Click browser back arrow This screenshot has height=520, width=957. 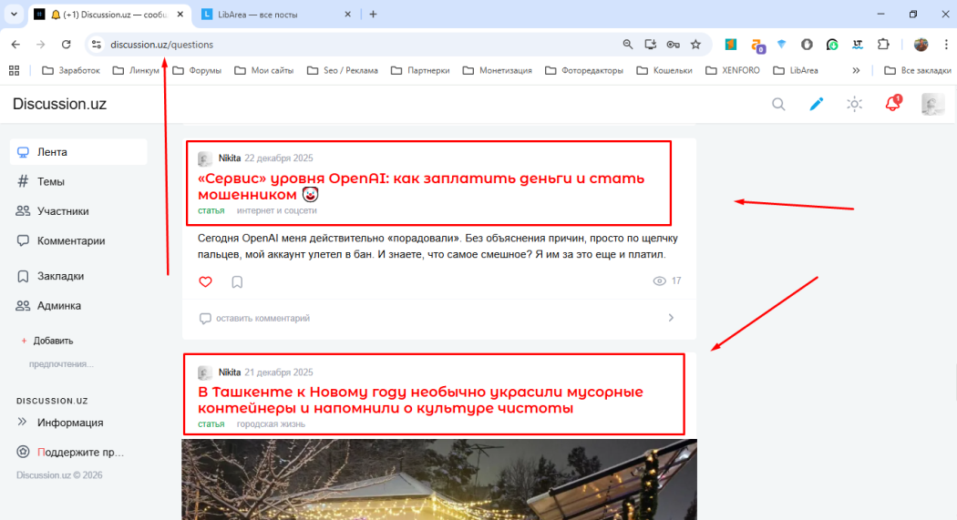[x=15, y=45]
